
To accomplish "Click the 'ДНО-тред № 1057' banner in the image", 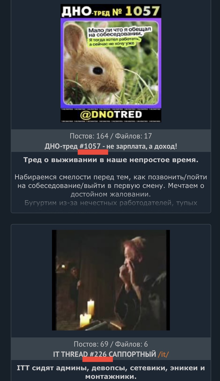I will [111, 11].
